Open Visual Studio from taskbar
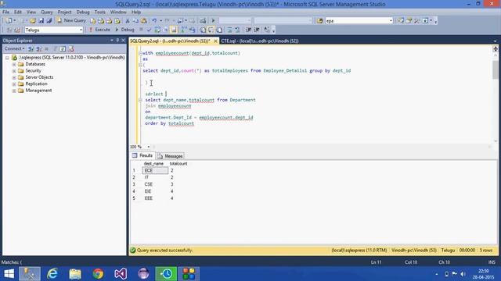 121,274
